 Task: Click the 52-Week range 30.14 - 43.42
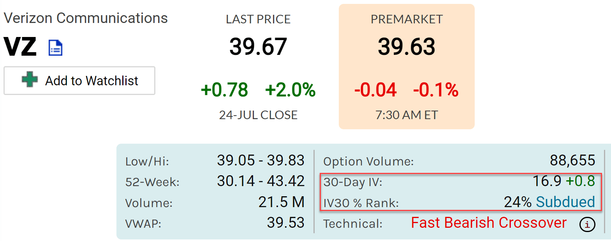pos(261,181)
